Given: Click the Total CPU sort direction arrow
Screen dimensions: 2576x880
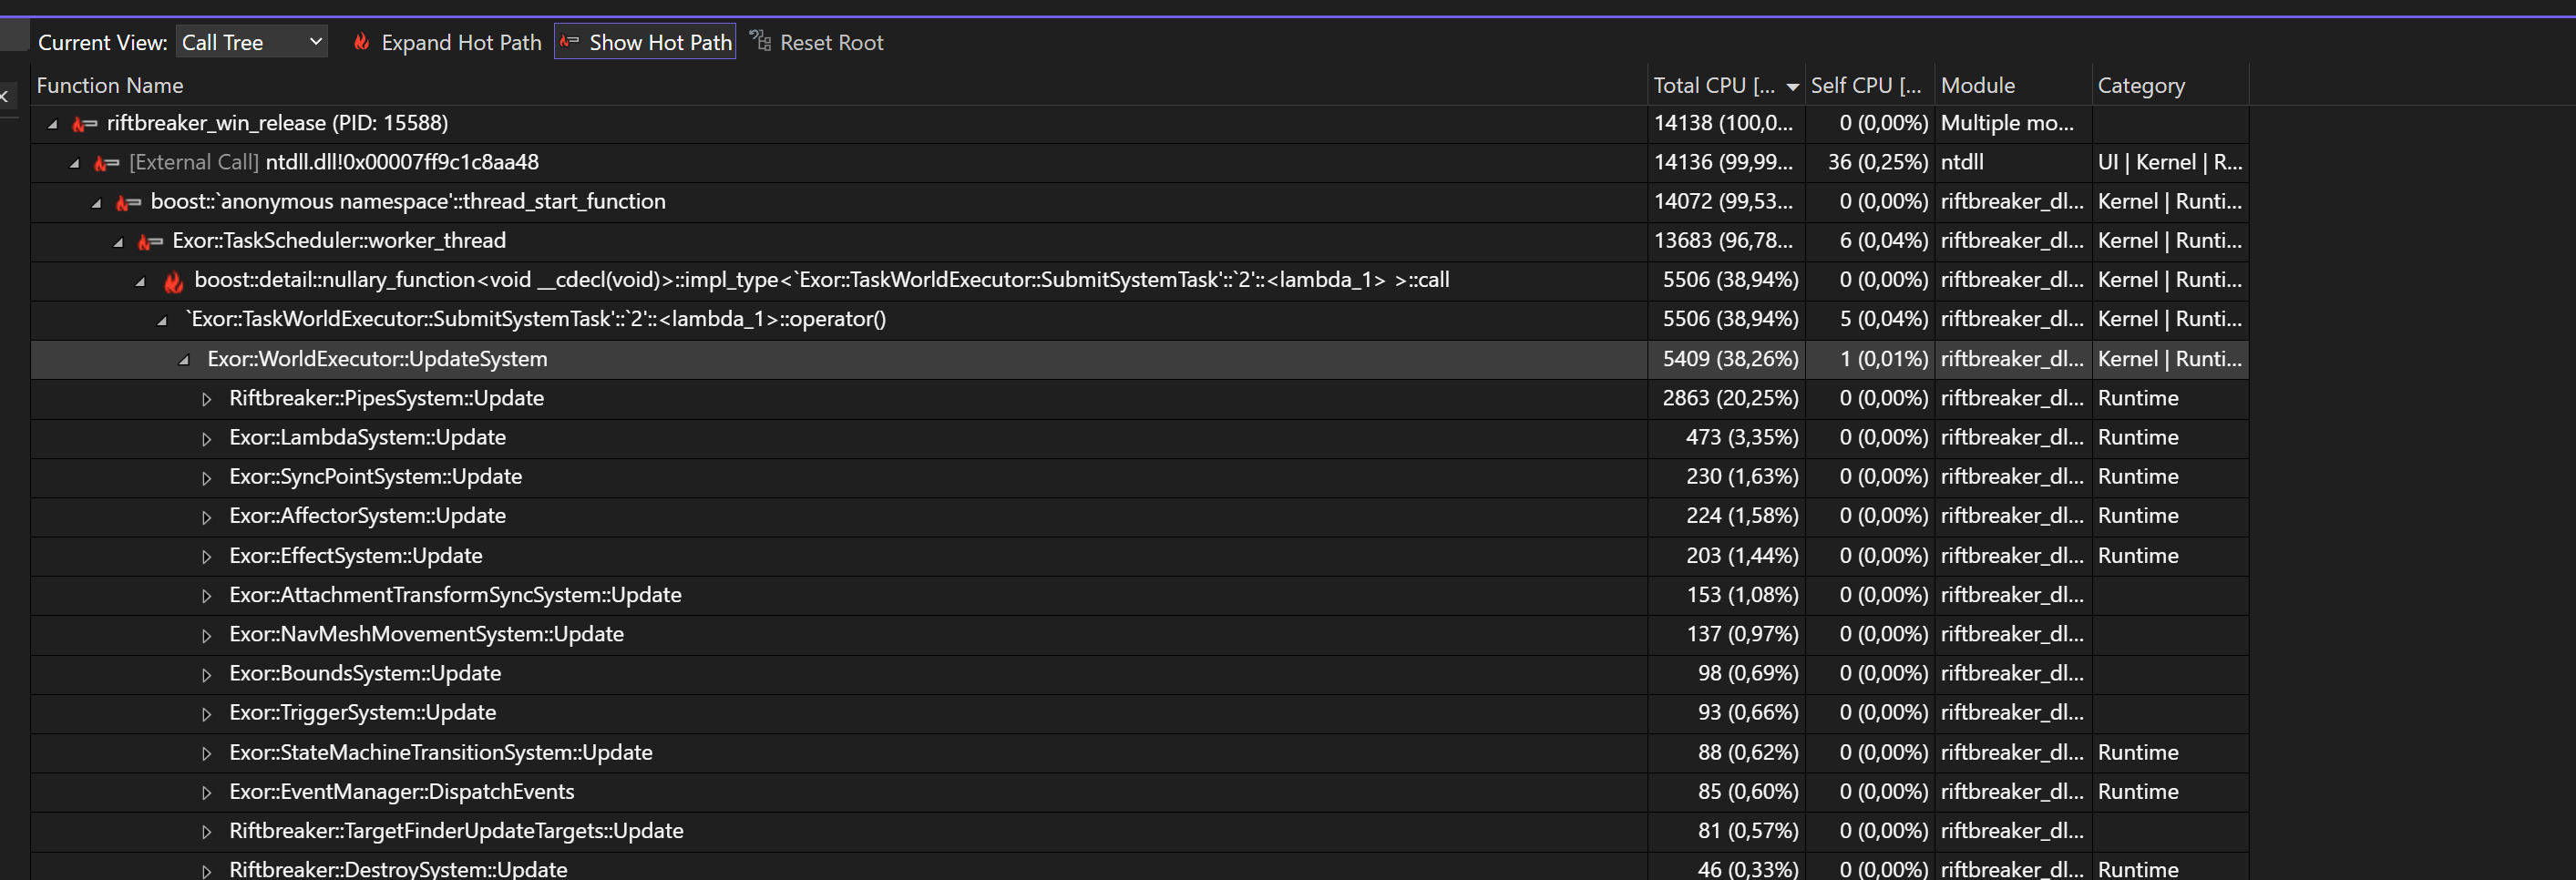Looking at the screenshot, I should tap(1792, 87).
